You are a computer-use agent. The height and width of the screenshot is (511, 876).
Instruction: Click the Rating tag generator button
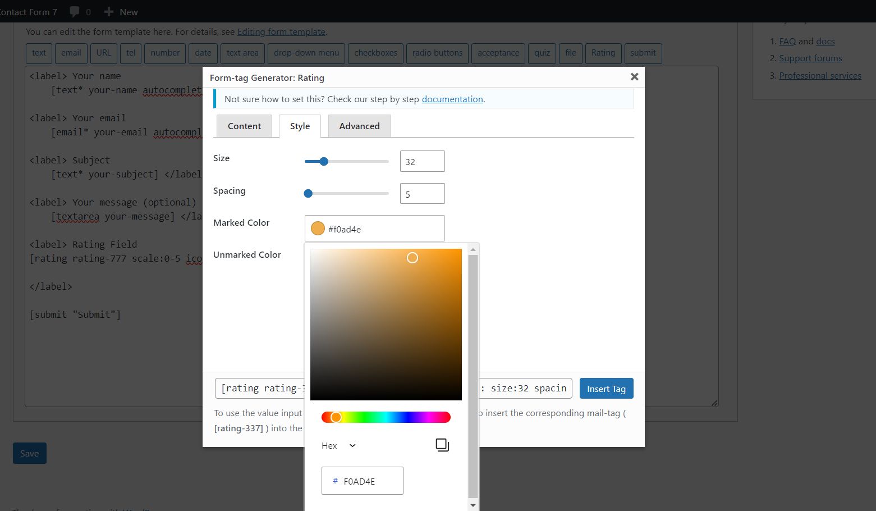tap(603, 53)
